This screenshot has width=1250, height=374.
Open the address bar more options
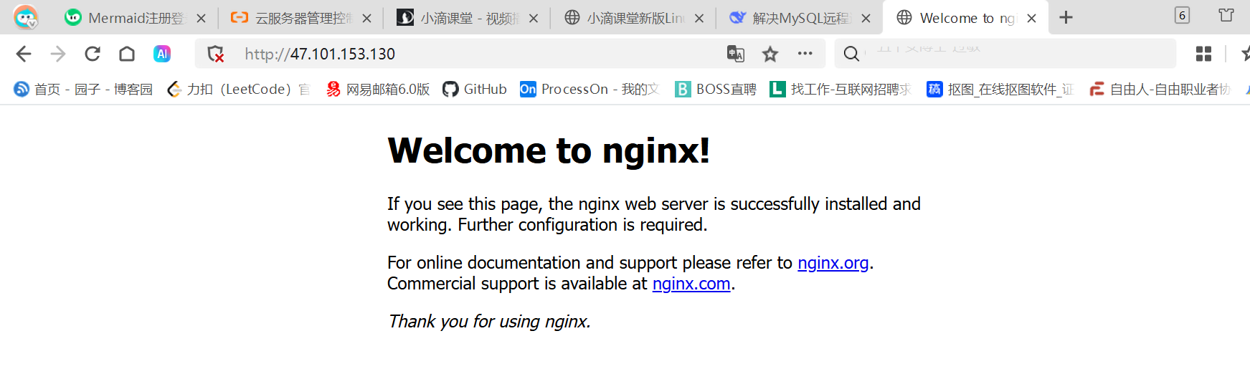click(x=805, y=54)
